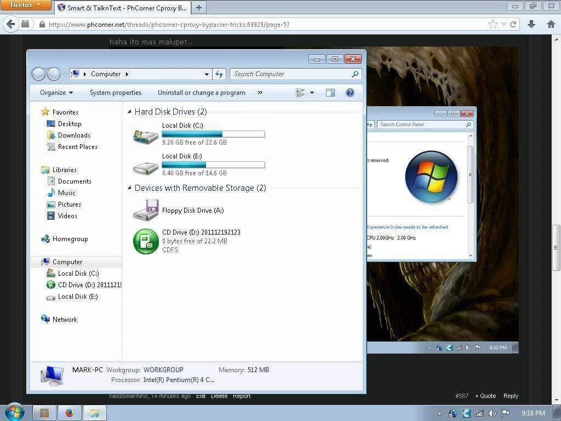Open recent pages dropdown arrow
The width and height of the screenshot is (561, 421).
(65, 74)
